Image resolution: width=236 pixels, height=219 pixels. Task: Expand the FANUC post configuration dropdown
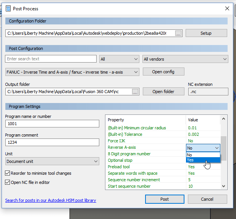pyautogui.click(x=72, y=72)
